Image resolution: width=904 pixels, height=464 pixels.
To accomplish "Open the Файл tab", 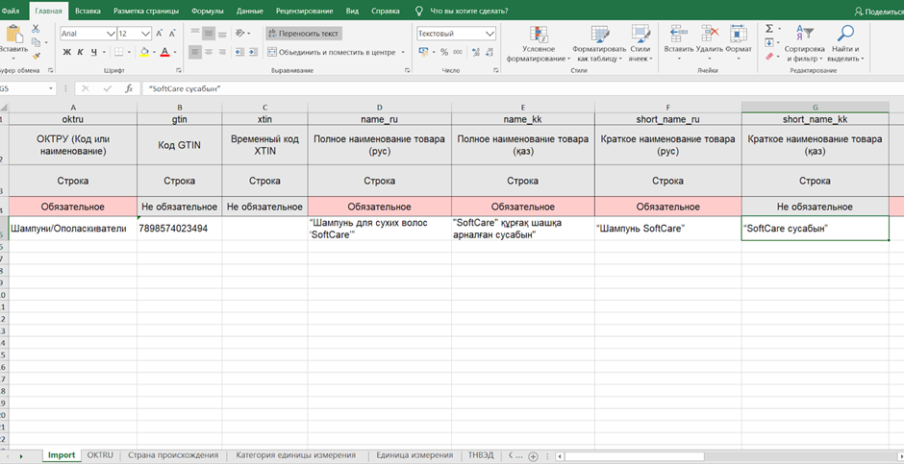I will pos(10,11).
